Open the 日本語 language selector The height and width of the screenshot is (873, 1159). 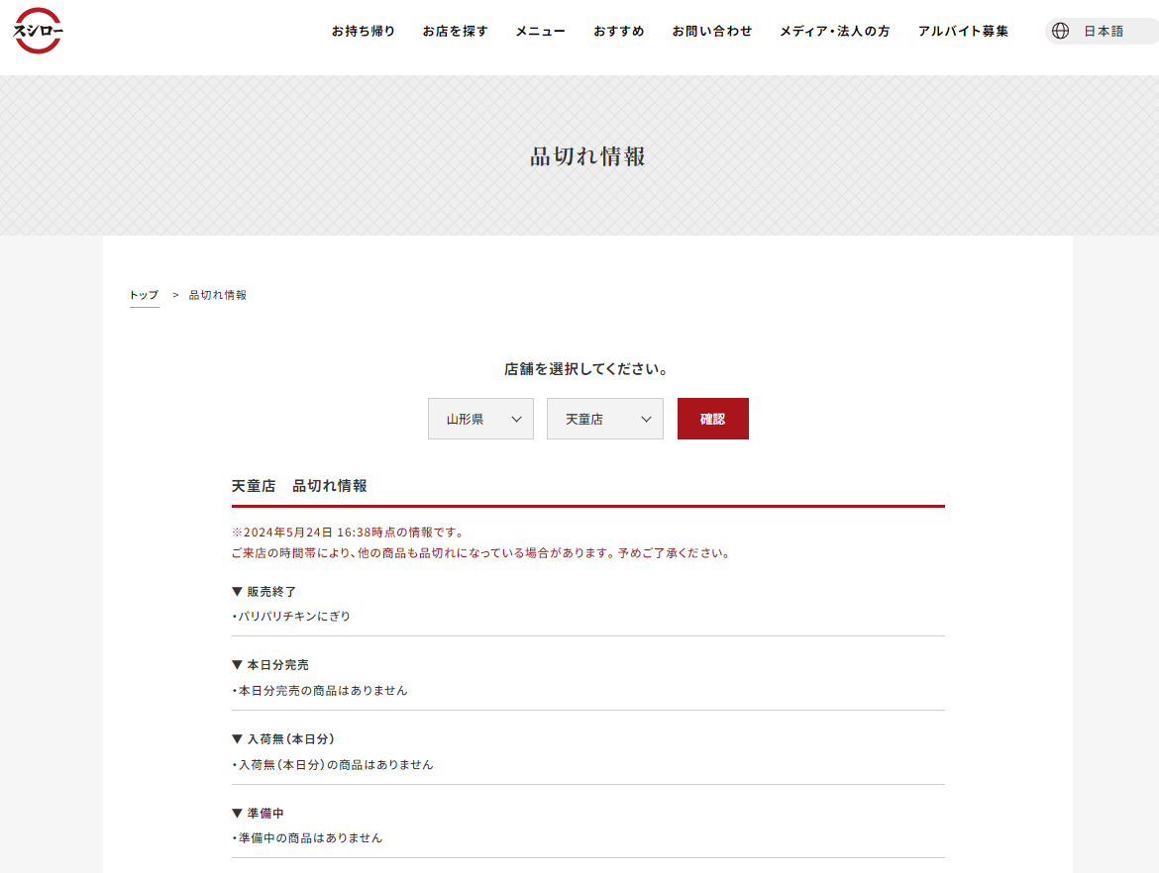1103,32
